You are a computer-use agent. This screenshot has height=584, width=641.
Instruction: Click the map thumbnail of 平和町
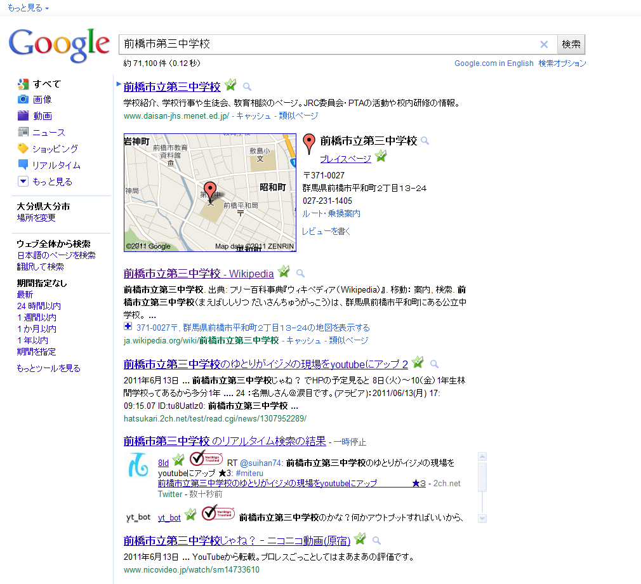pyautogui.click(x=209, y=192)
